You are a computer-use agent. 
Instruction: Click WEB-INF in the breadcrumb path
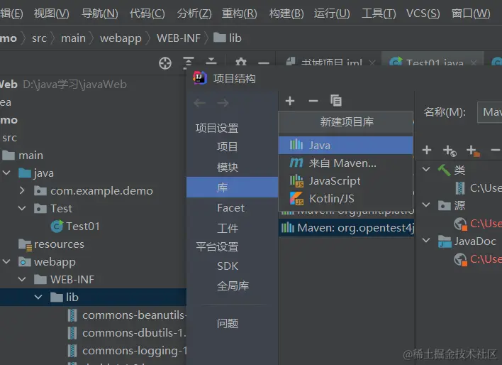point(179,38)
